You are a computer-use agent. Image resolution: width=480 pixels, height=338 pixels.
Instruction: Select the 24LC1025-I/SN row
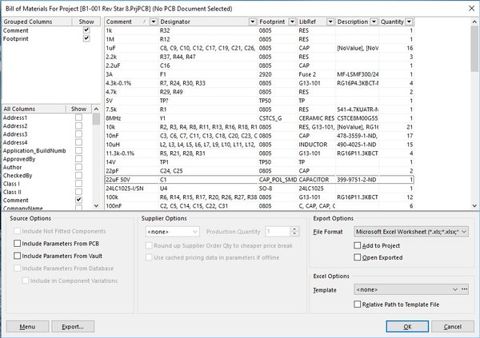pos(259,189)
